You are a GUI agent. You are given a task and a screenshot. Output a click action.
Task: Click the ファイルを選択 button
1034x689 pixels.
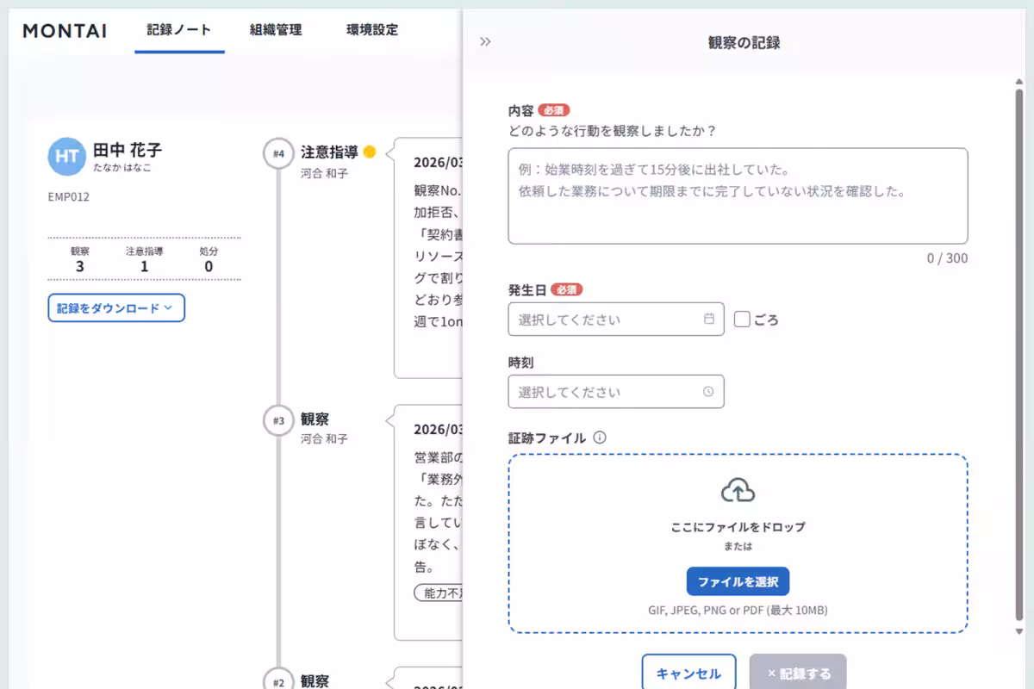(x=738, y=581)
